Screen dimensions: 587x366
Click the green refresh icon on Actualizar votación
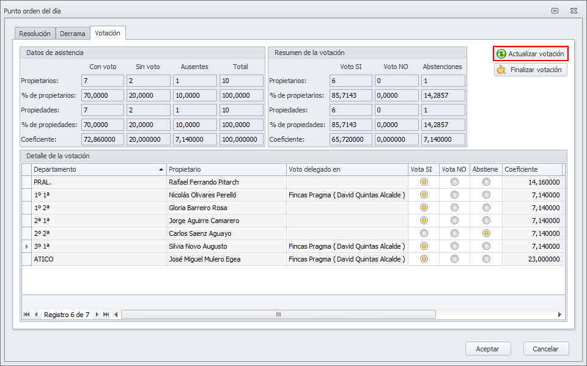[x=501, y=54]
